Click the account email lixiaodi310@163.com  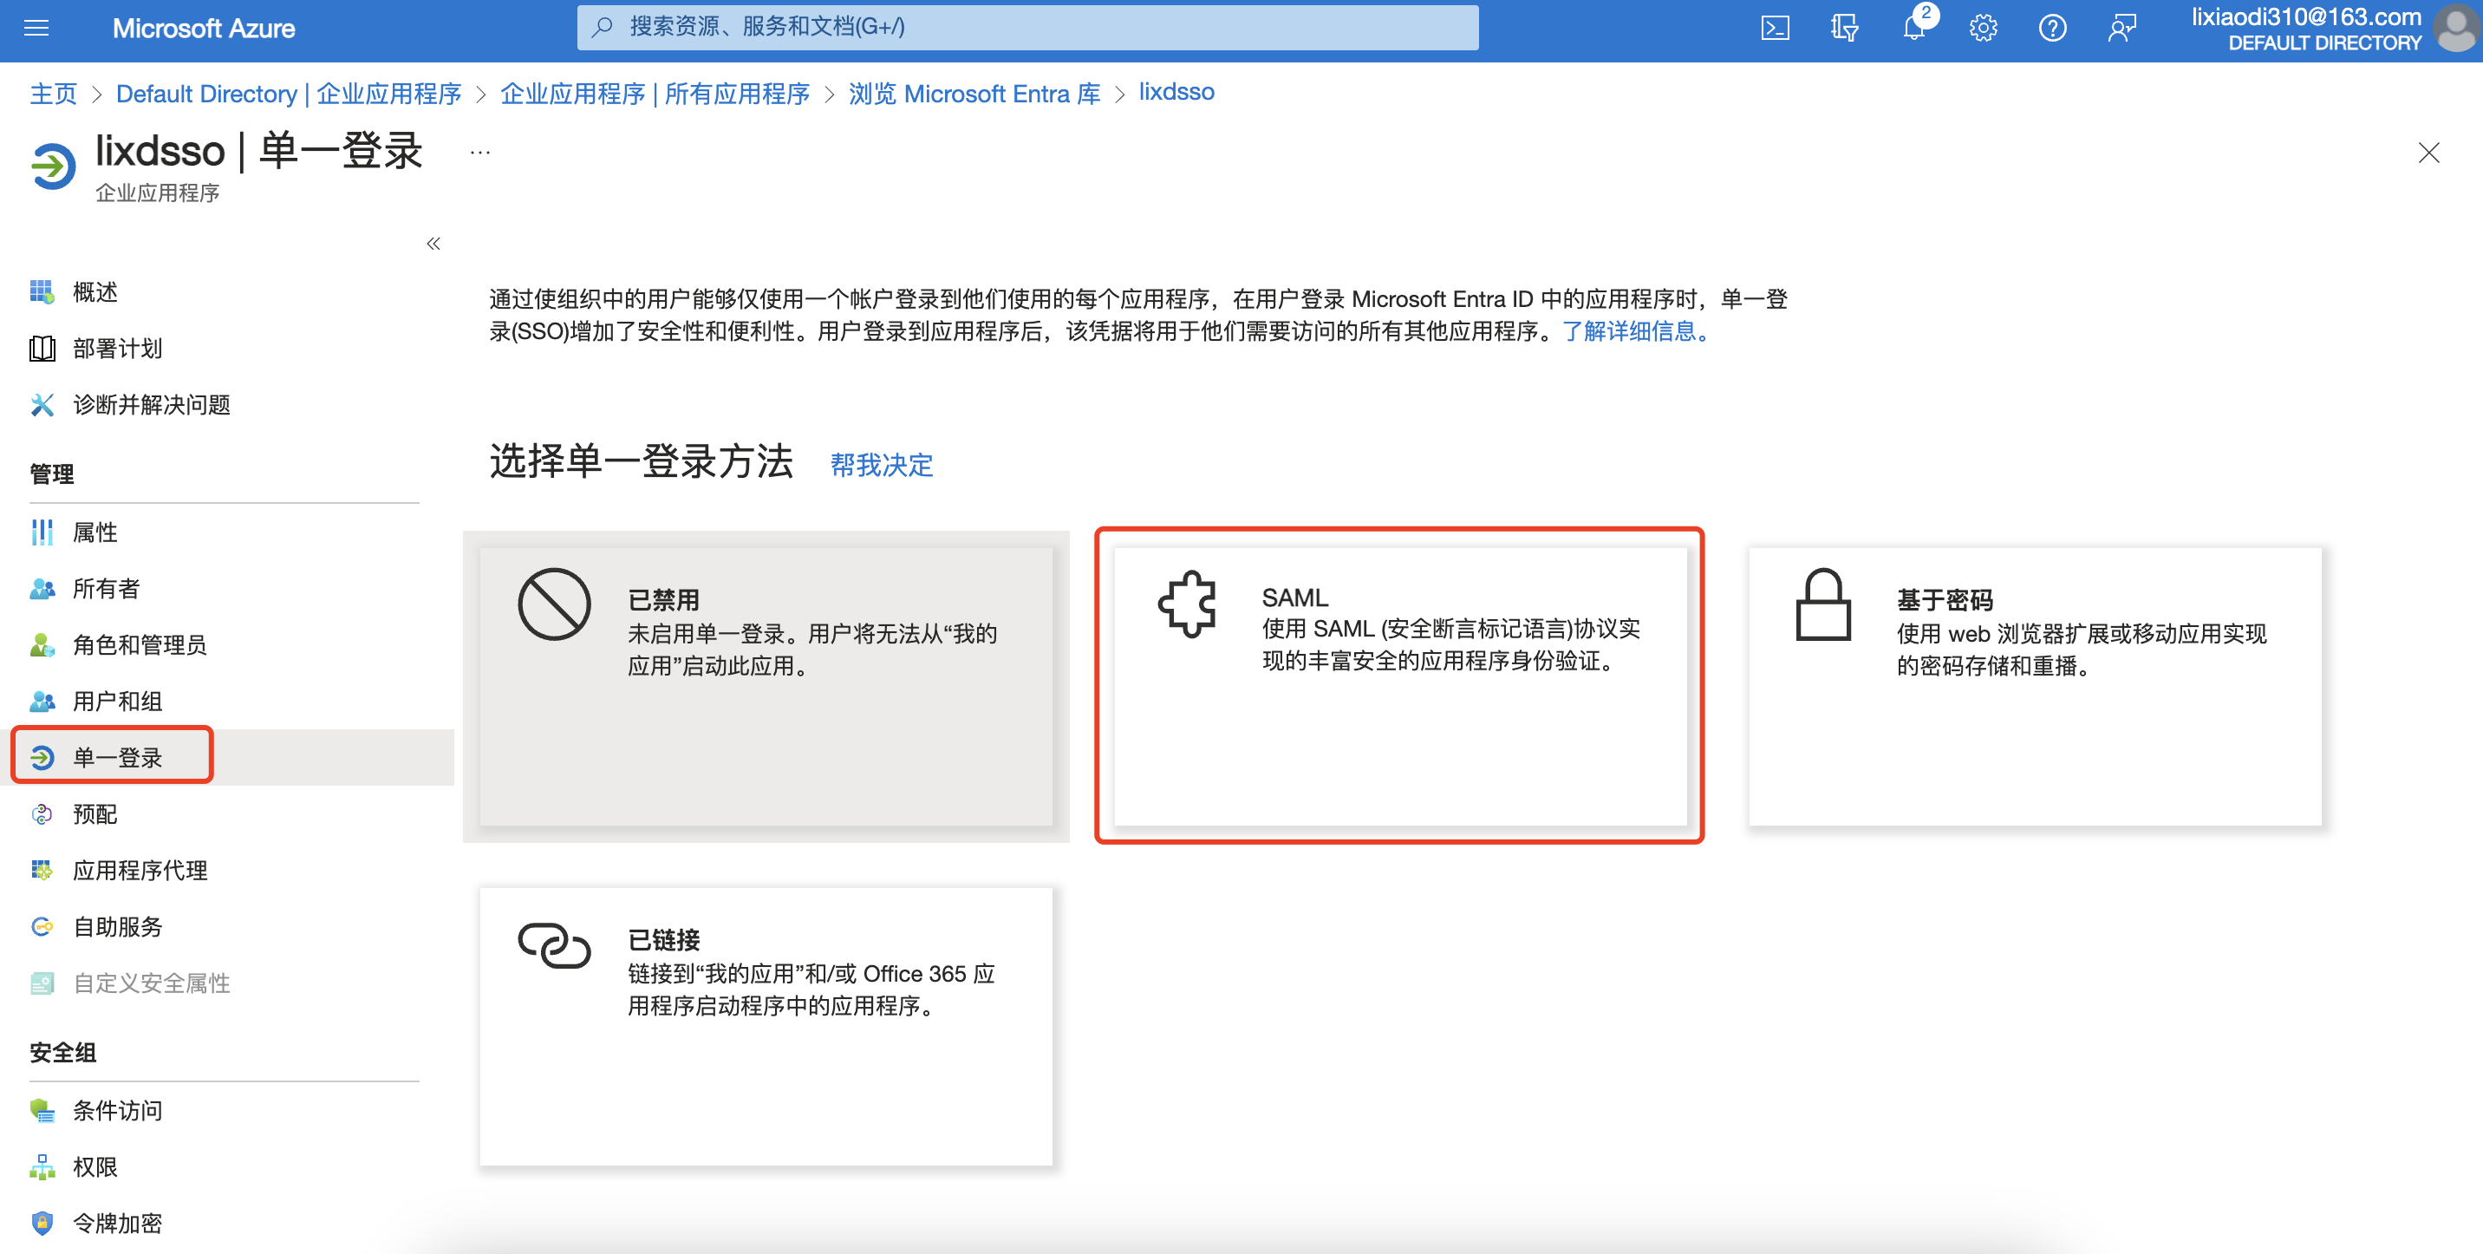coord(2305,17)
